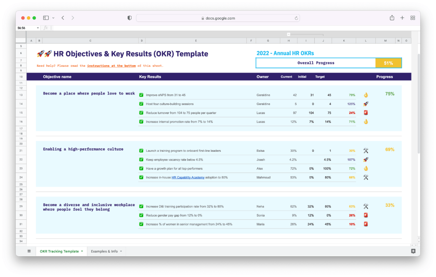436x277 pixels.
Task: Toggle checkbox for Improve eNPS from 31 to 45
Action: [x=142, y=95]
